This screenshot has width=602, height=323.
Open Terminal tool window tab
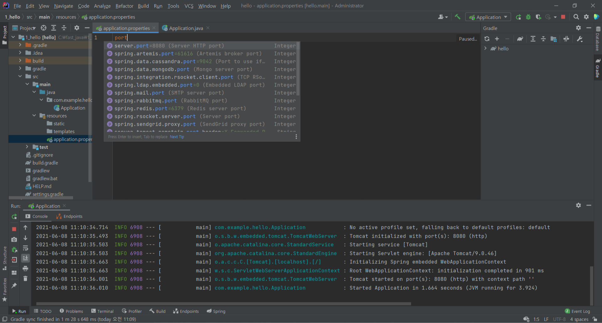coord(102,311)
